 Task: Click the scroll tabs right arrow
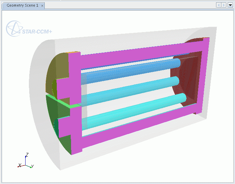[224, 5]
